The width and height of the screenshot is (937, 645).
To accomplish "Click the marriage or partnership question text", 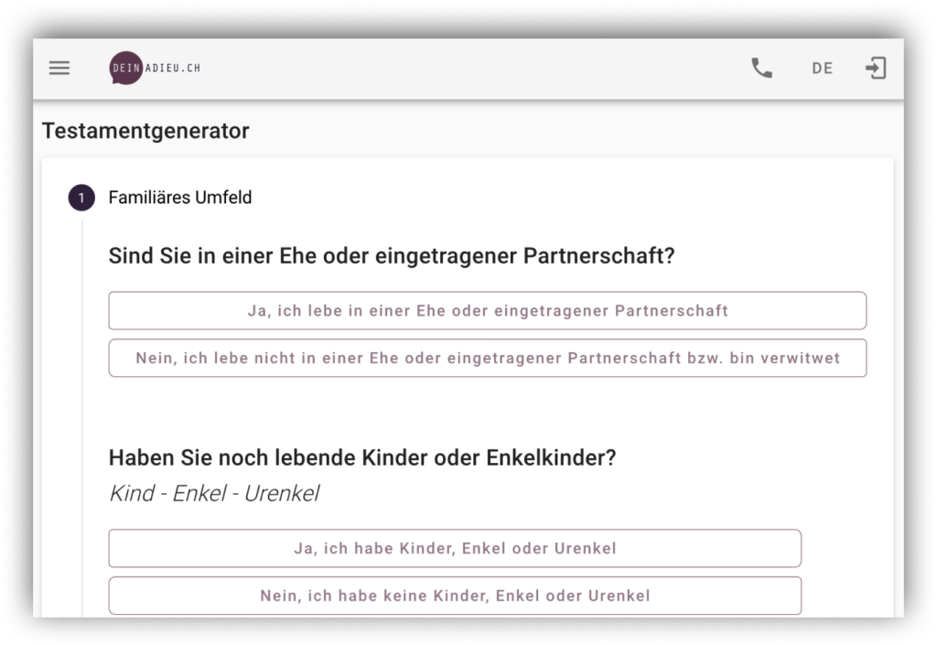I will click(x=391, y=256).
